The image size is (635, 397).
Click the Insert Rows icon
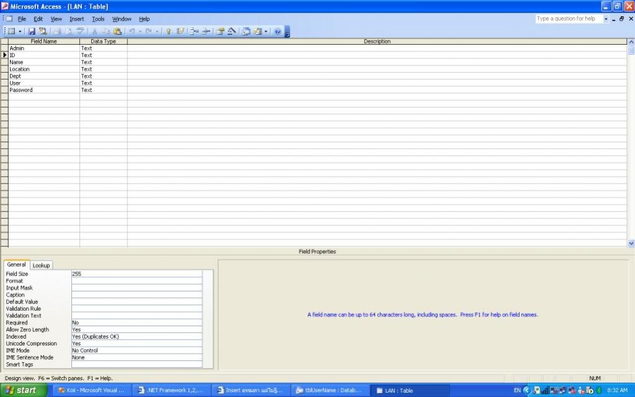[194, 31]
